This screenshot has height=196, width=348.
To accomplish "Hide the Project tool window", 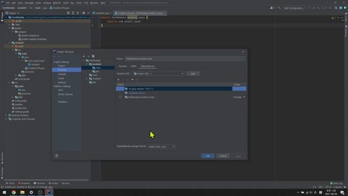I will (x=88, y=13).
